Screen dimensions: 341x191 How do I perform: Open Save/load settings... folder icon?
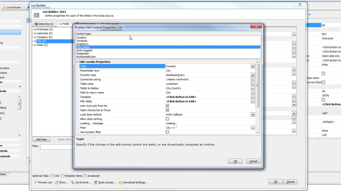click(x=121, y=183)
